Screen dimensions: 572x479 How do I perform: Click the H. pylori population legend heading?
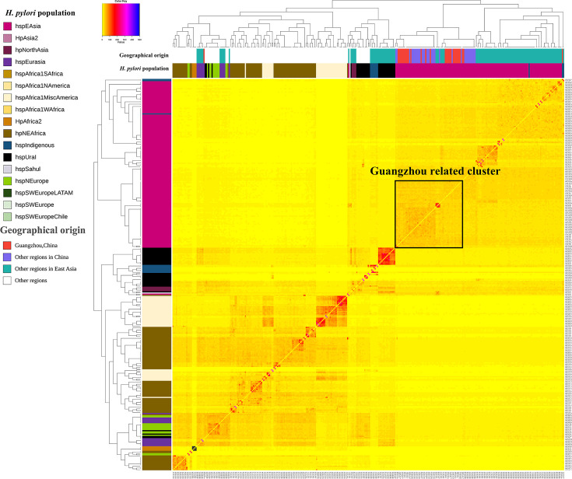pos(40,13)
